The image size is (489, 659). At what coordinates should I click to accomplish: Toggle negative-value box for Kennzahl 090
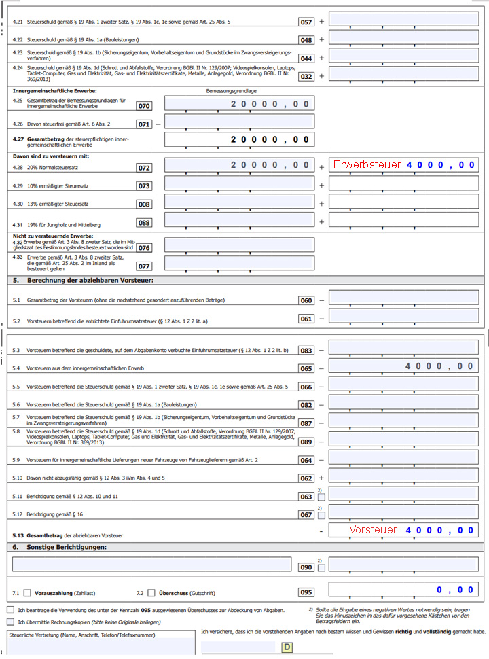(321, 568)
